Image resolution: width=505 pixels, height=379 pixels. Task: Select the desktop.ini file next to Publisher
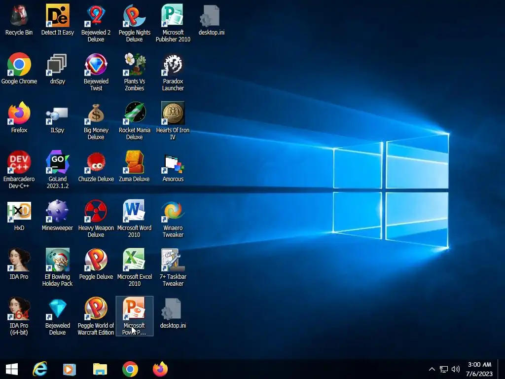(211, 20)
